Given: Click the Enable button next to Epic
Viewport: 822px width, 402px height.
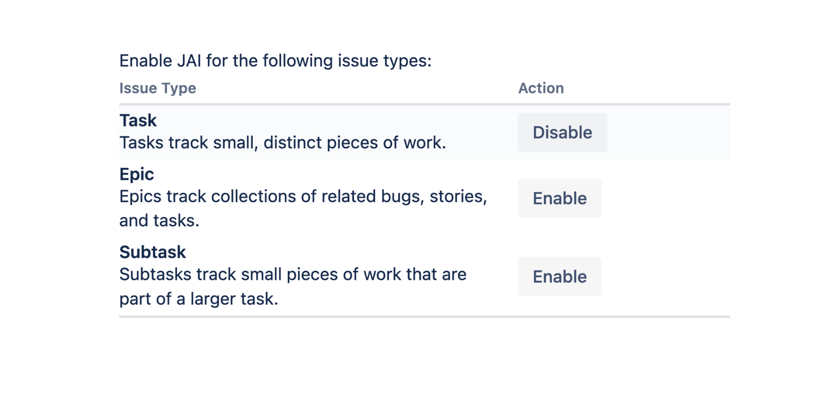Looking at the screenshot, I should (559, 198).
